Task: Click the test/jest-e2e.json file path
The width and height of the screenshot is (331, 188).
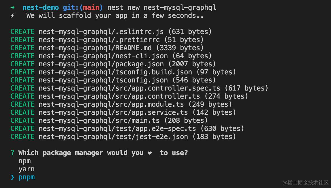Action: (113, 136)
